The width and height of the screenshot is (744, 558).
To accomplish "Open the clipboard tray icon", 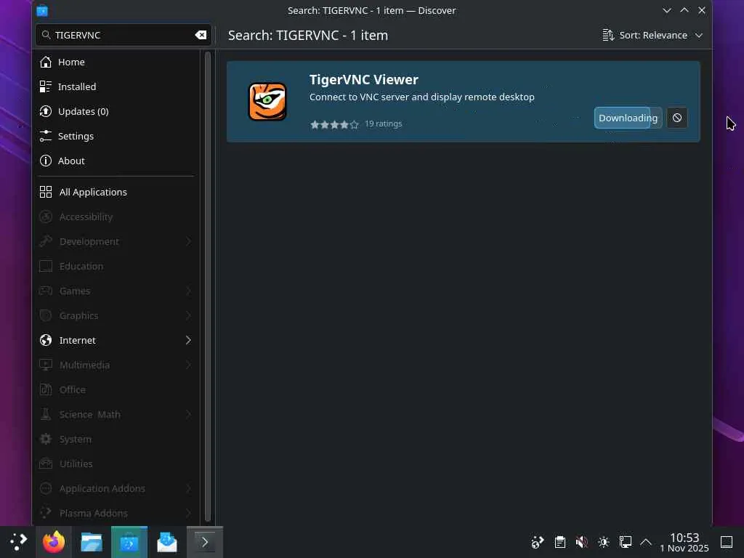I will (x=560, y=542).
